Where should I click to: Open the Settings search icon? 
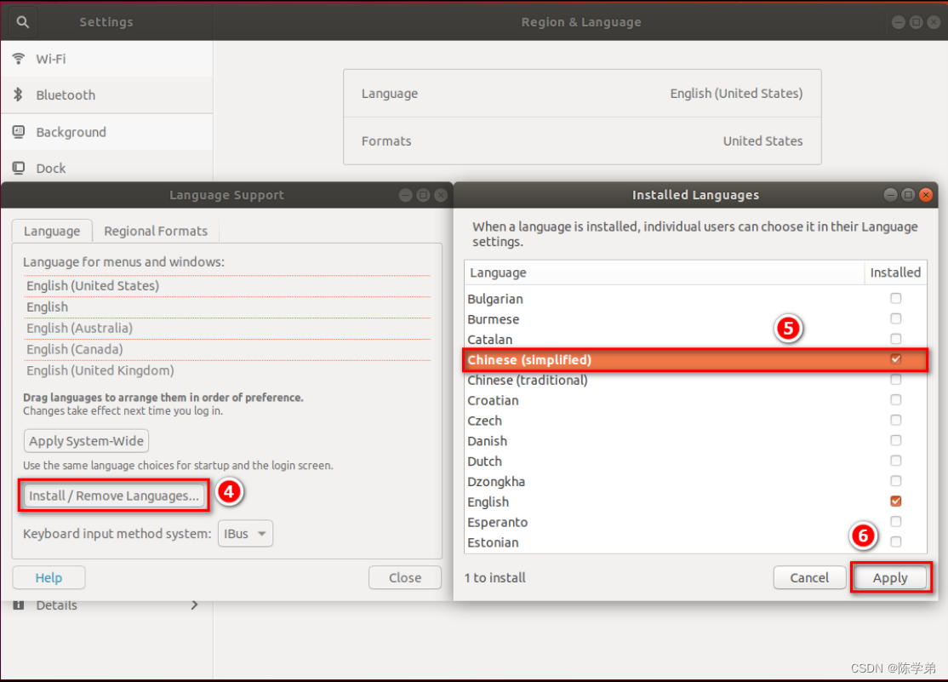[x=22, y=22]
